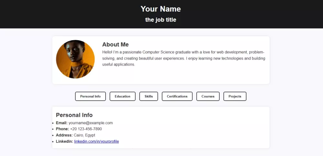323x156 pixels.
Task: Click the 'Your Name' header title
Action: pos(161,9)
